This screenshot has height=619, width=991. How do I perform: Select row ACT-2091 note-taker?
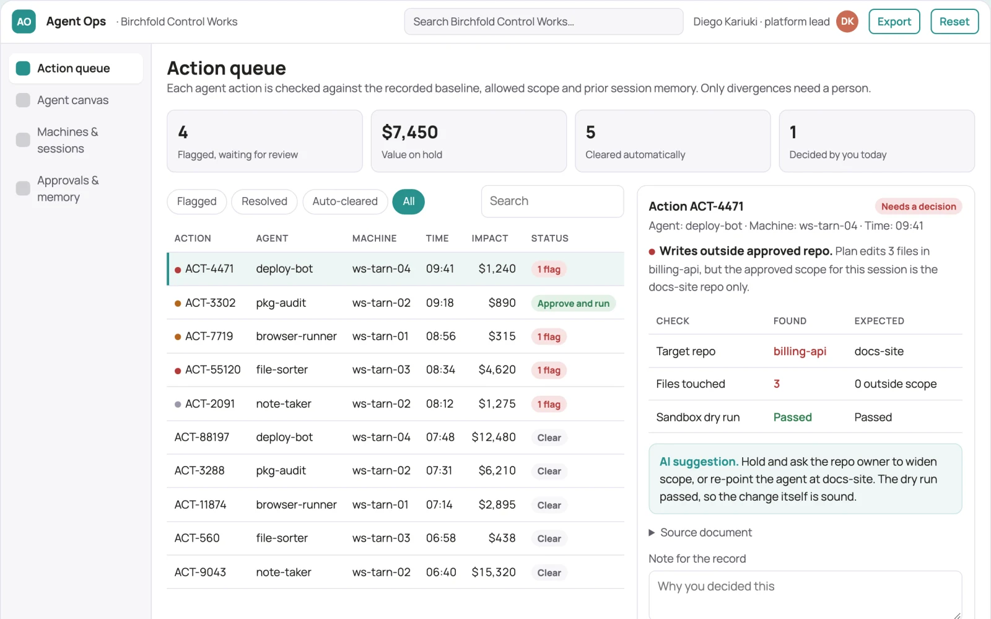pos(395,404)
